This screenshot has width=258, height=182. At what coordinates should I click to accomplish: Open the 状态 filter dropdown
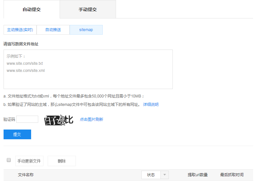click(x=151, y=175)
